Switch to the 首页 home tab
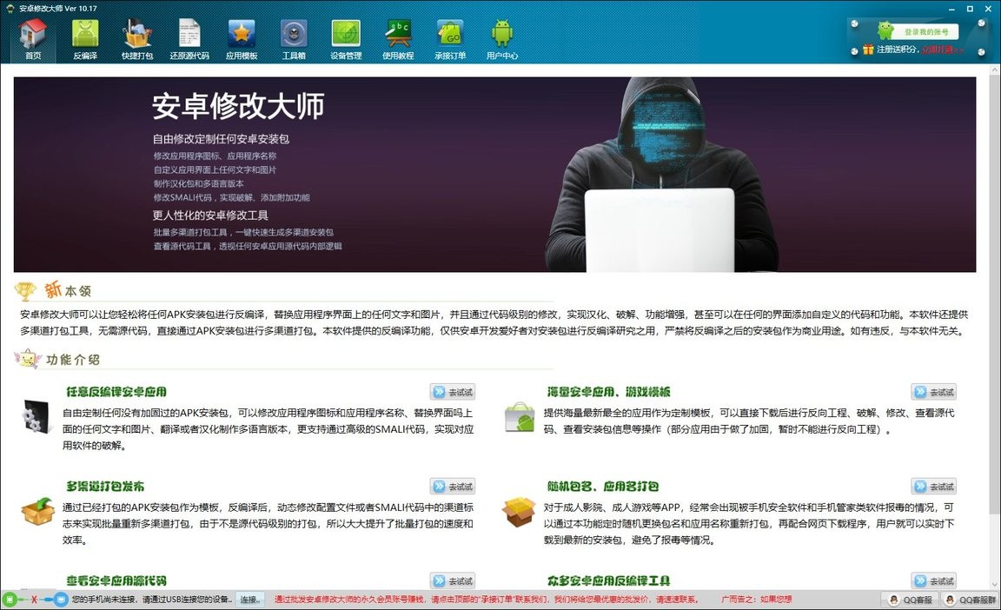This screenshot has height=610, width=1001. [x=32, y=38]
